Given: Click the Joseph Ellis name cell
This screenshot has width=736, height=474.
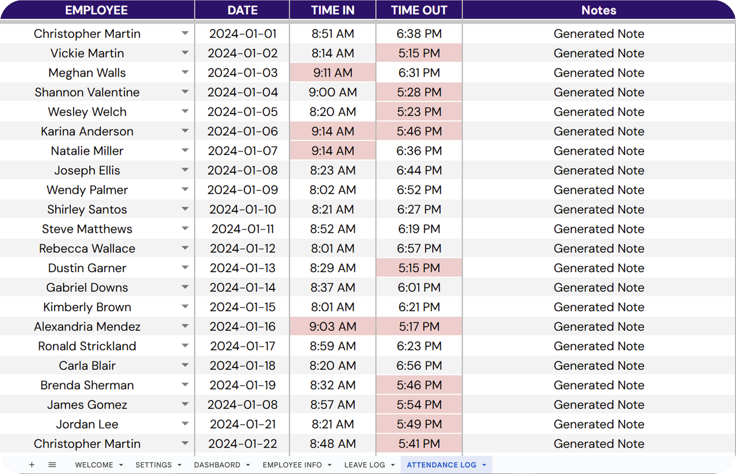Looking at the screenshot, I should click(x=87, y=170).
